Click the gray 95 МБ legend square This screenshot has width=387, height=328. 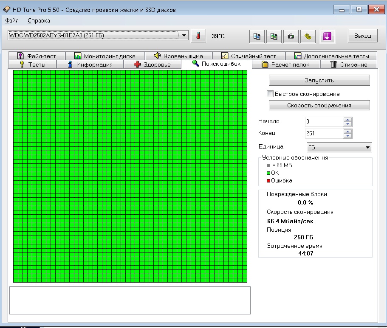coord(268,165)
